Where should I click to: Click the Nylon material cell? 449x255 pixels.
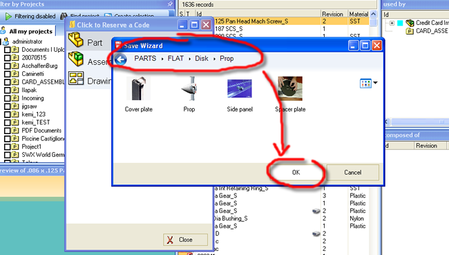click(x=357, y=218)
